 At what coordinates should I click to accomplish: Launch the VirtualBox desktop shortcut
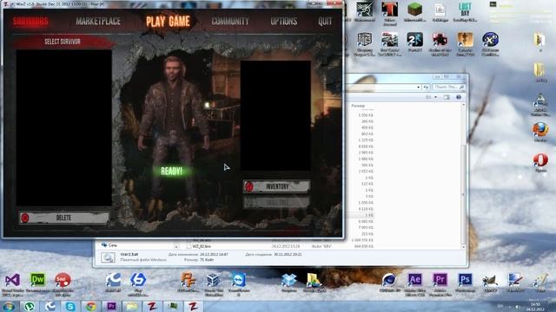pos(213,283)
